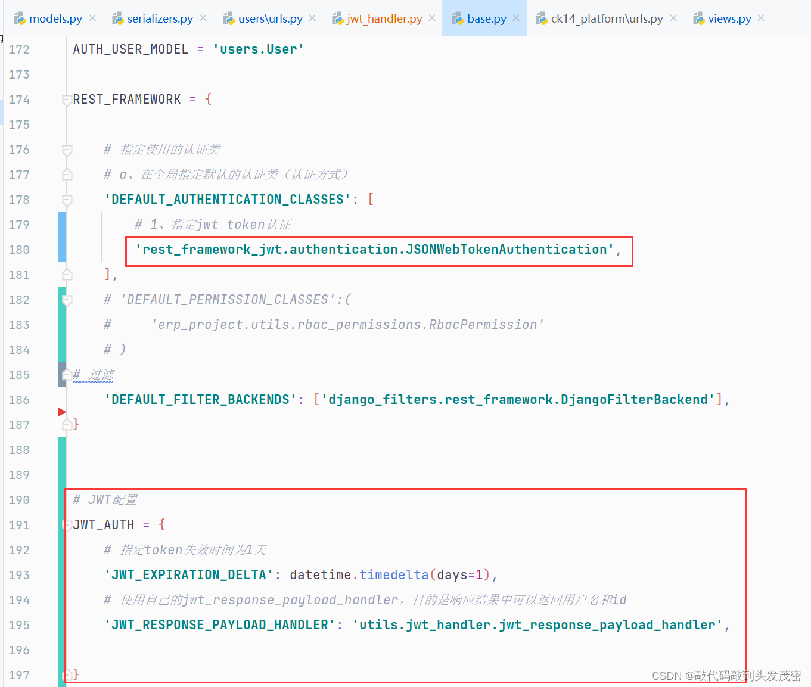Close the jwt_handler.py tab

tap(432, 18)
